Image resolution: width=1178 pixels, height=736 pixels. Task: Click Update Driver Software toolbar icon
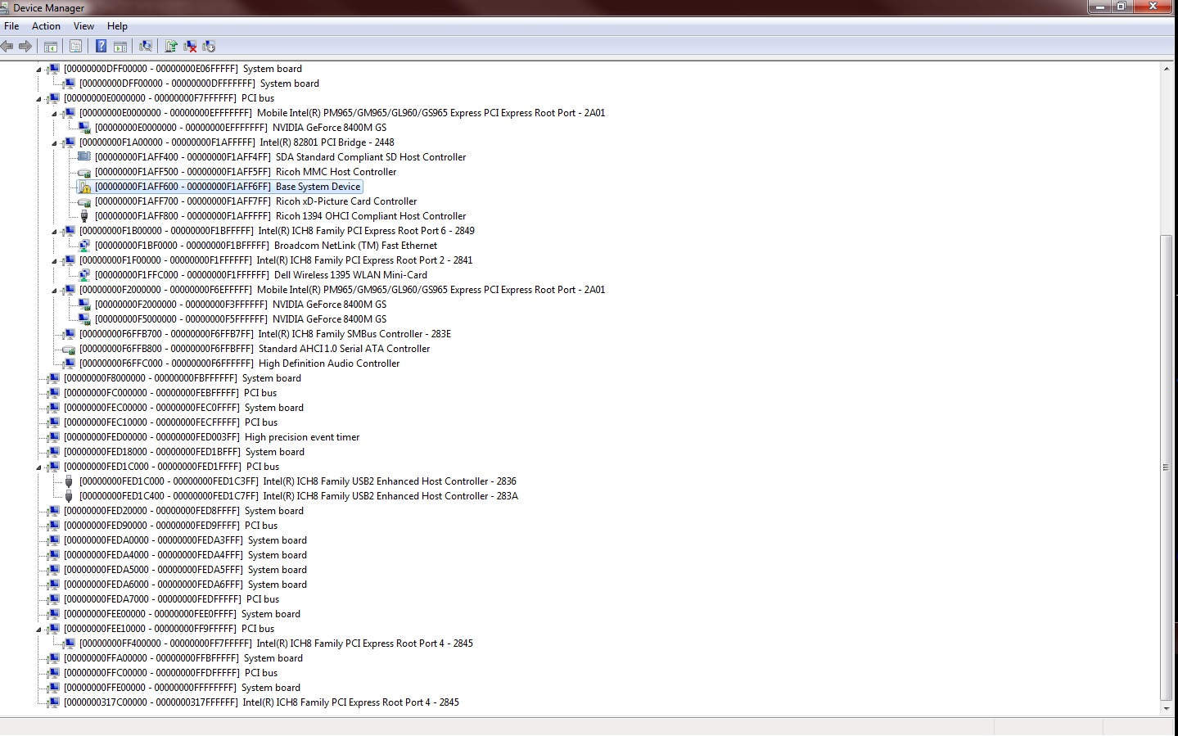click(x=171, y=47)
